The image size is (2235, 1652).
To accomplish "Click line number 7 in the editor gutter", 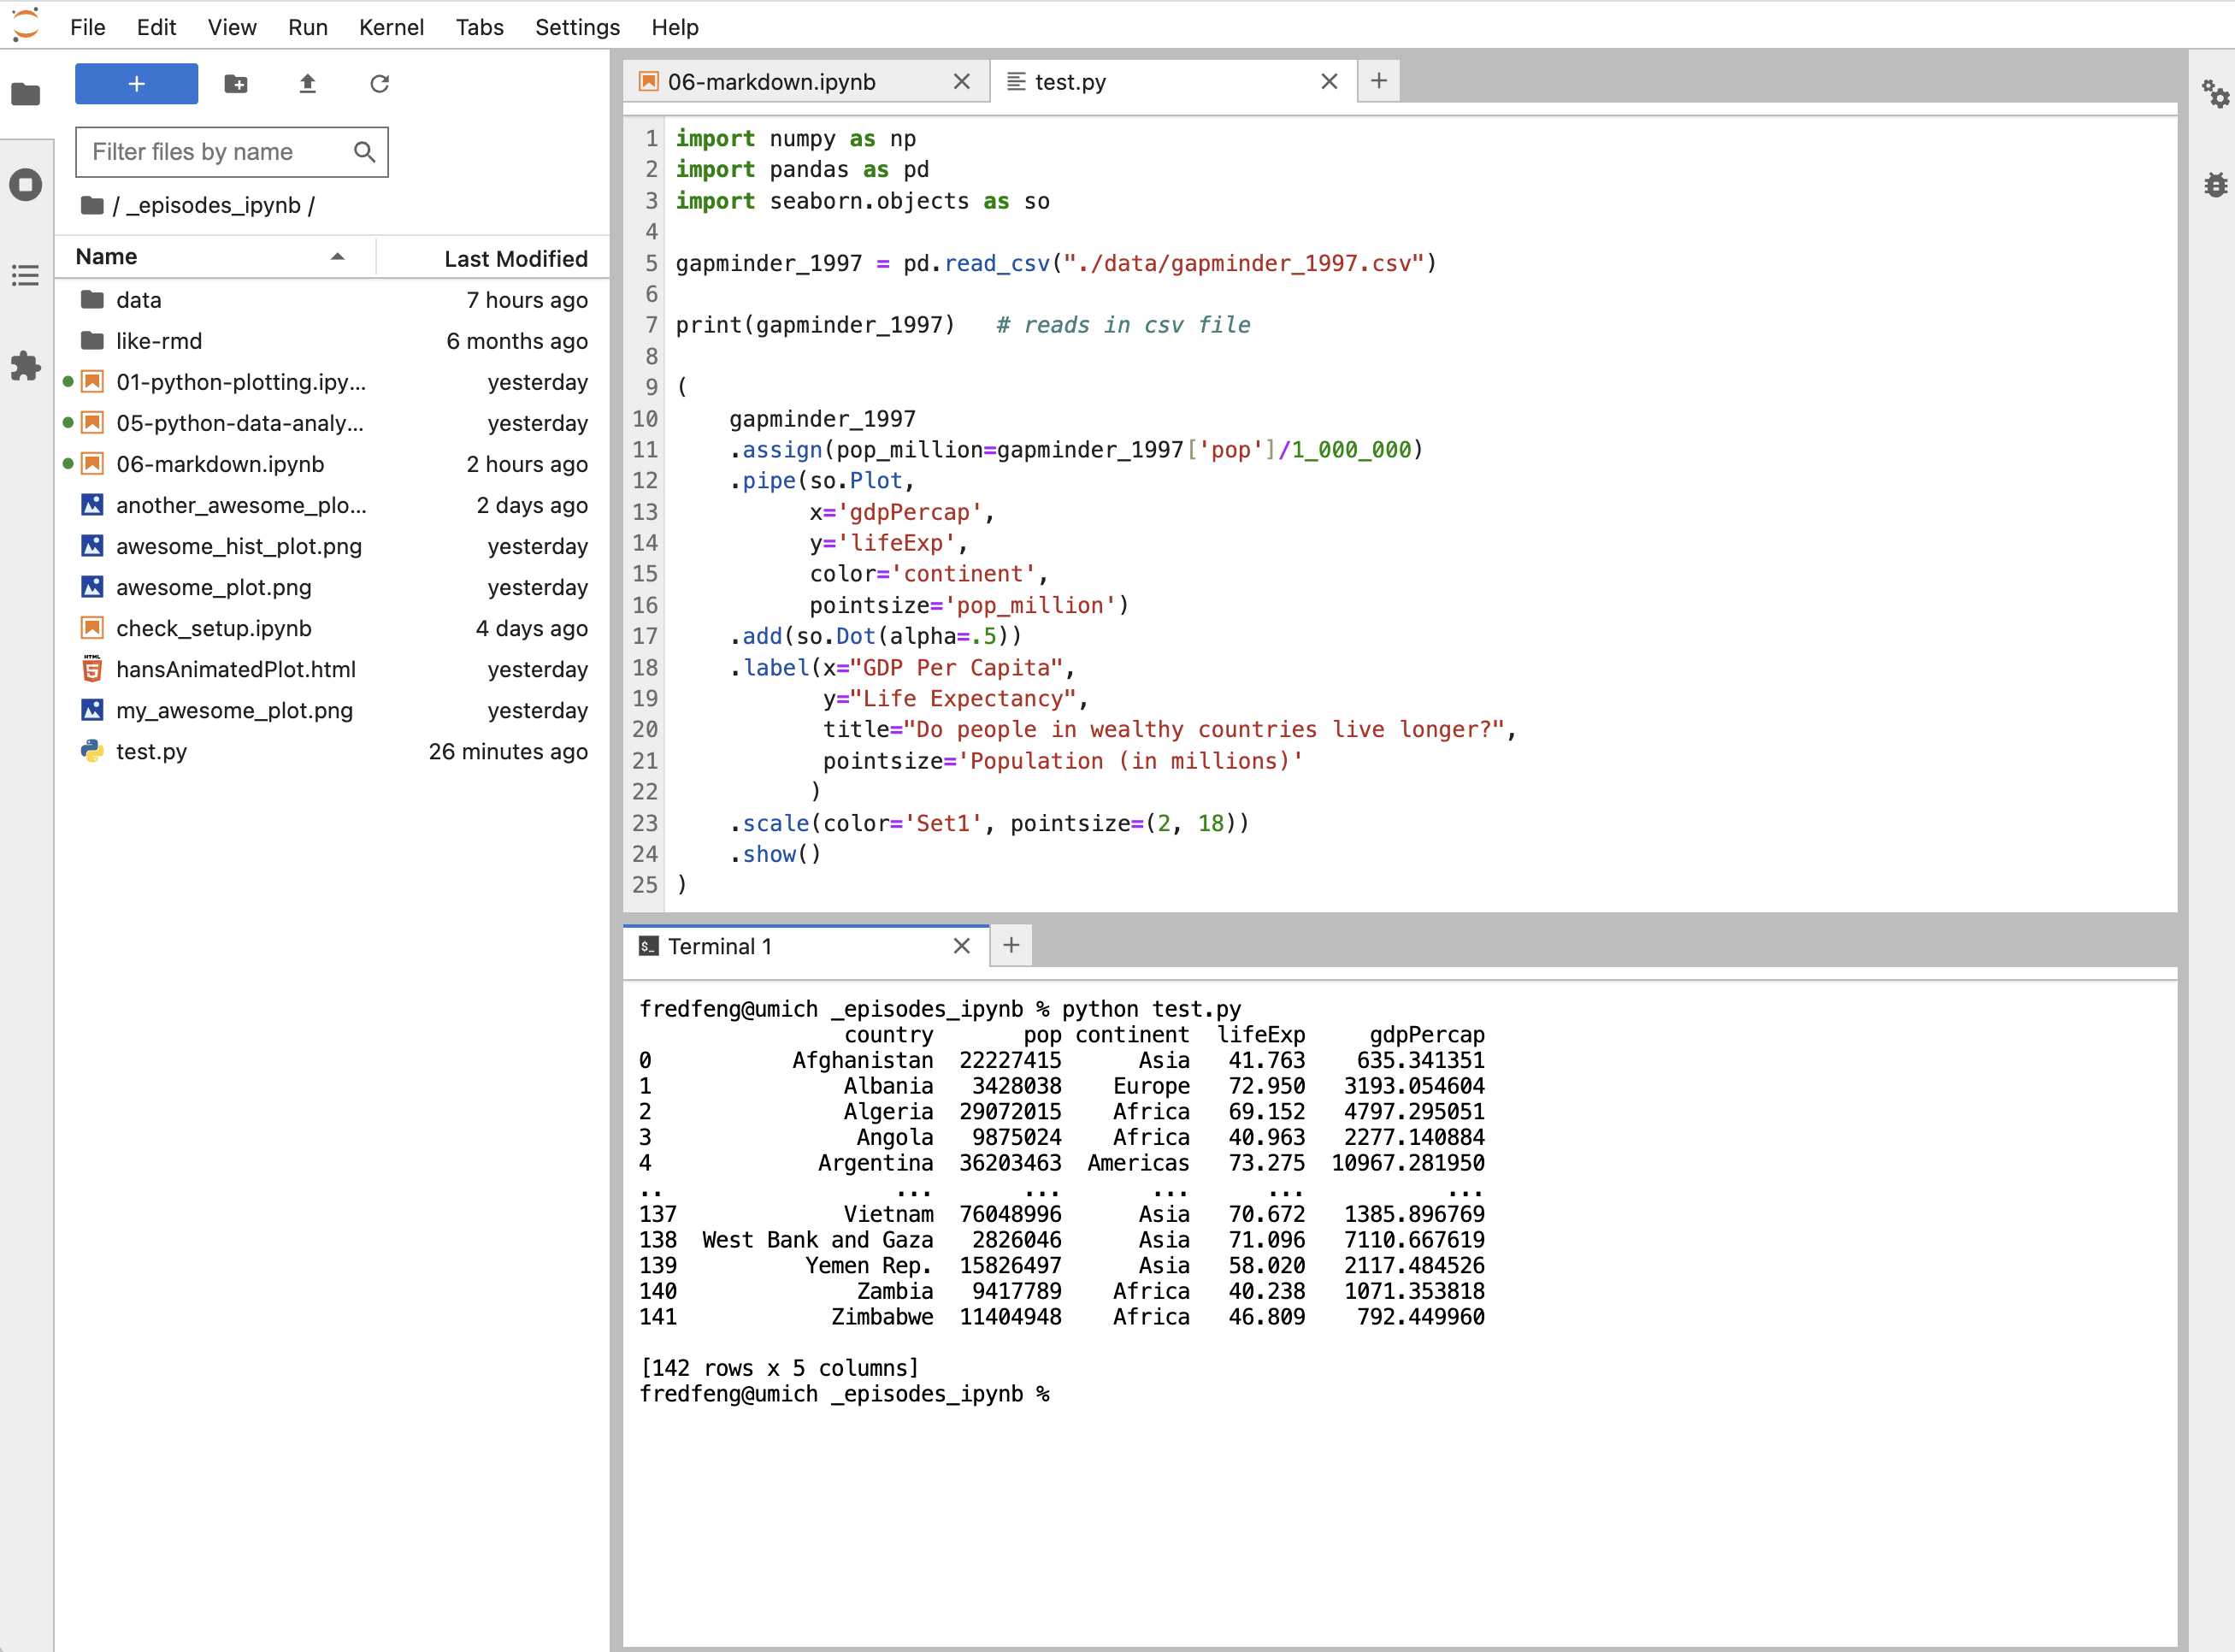I will [x=651, y=325].
